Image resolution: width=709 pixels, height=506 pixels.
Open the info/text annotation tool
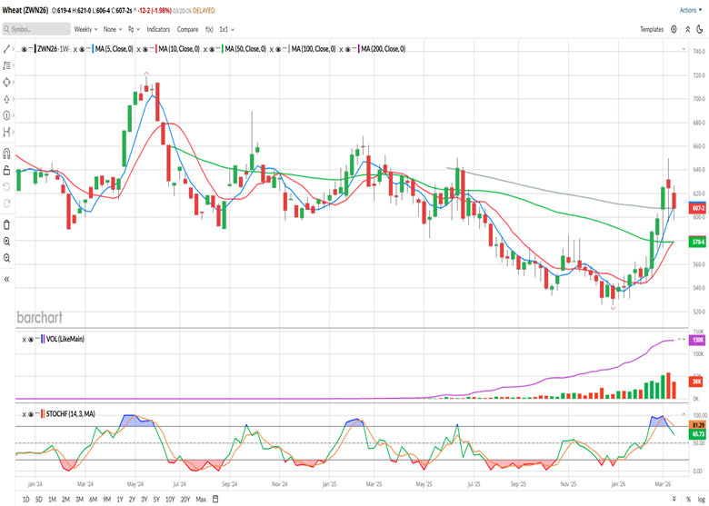pyautogui.click(x=6, y=115)
